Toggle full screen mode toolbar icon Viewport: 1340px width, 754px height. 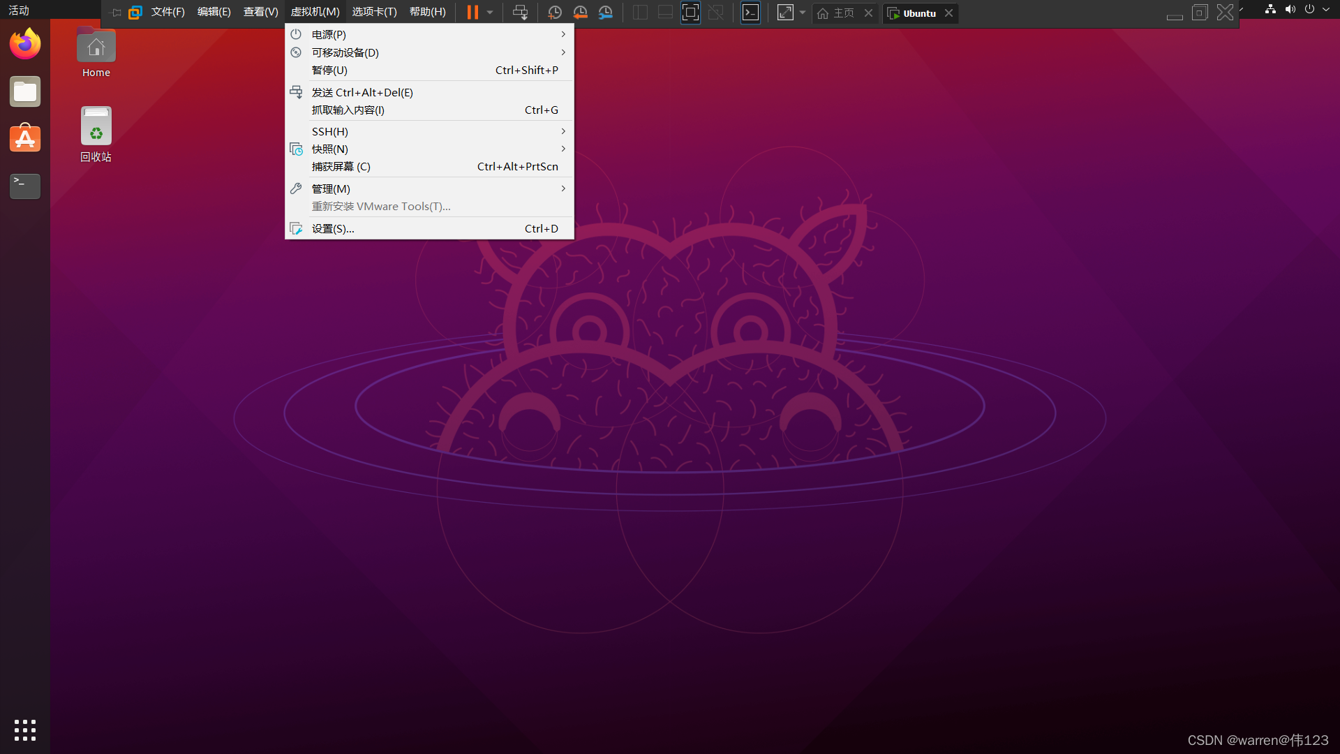click(690, 13)
